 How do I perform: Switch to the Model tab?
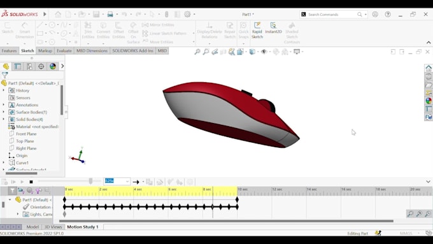[x=32, y=227]
